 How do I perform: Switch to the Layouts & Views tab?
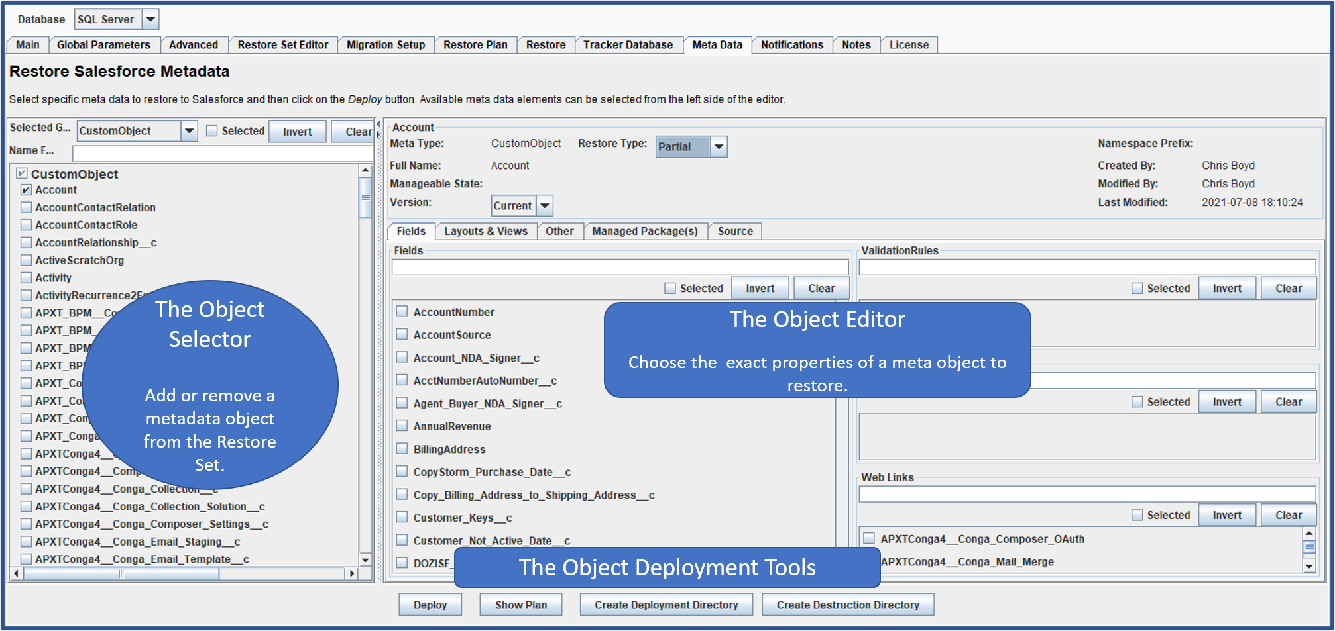(486, 231)
